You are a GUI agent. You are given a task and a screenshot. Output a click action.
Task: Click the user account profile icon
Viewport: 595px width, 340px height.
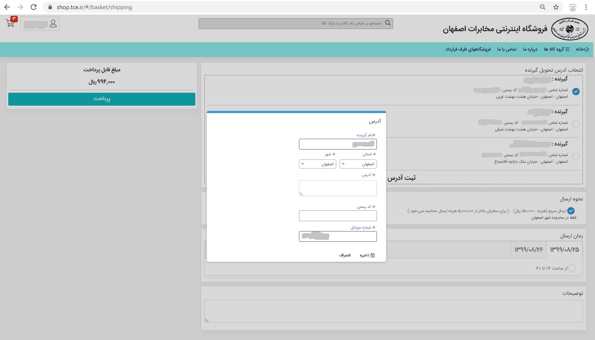[53, 24]
